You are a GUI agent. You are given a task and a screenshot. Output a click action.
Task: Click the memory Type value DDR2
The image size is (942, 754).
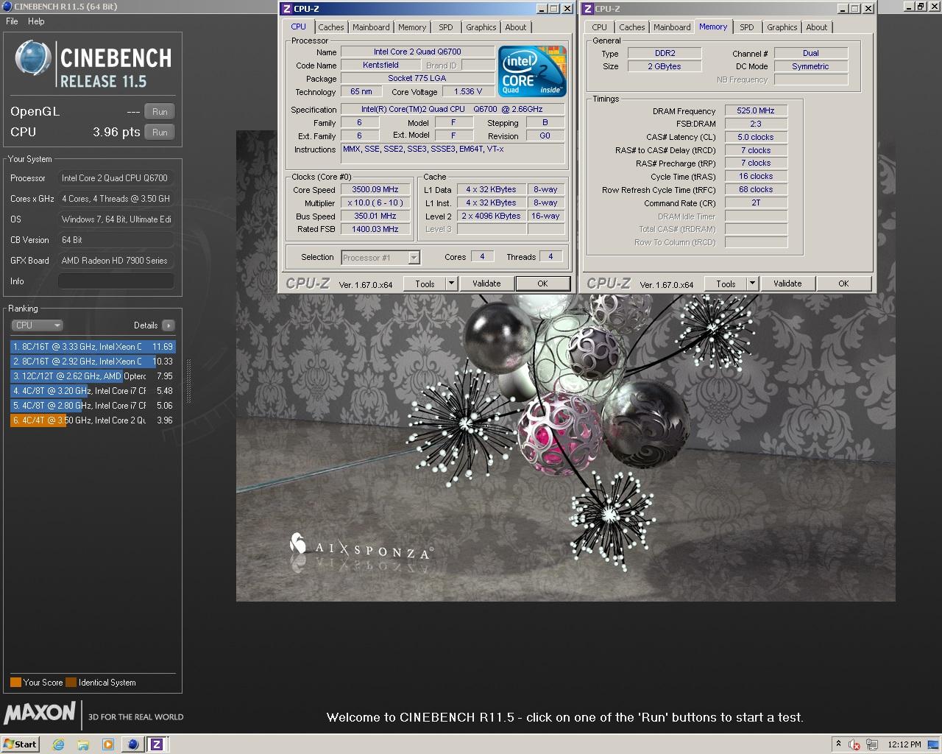(x=665, y=53)
